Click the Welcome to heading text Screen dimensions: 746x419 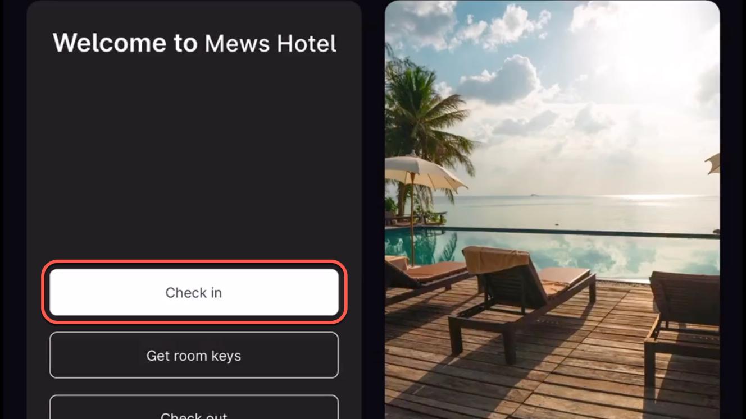tap(125, 43)
